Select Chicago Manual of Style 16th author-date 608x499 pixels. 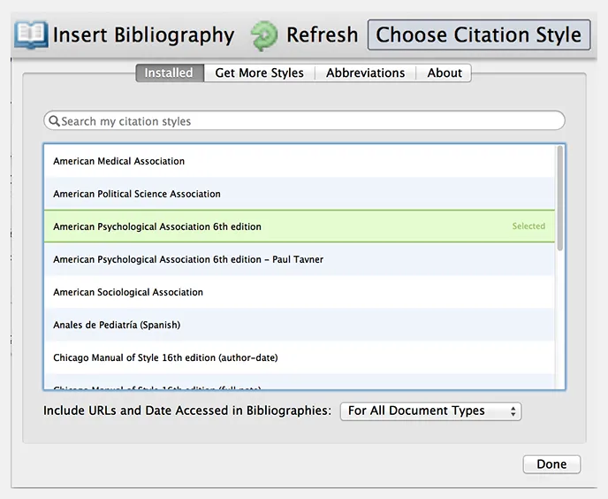pyautogui.click(x=165, y=357)
